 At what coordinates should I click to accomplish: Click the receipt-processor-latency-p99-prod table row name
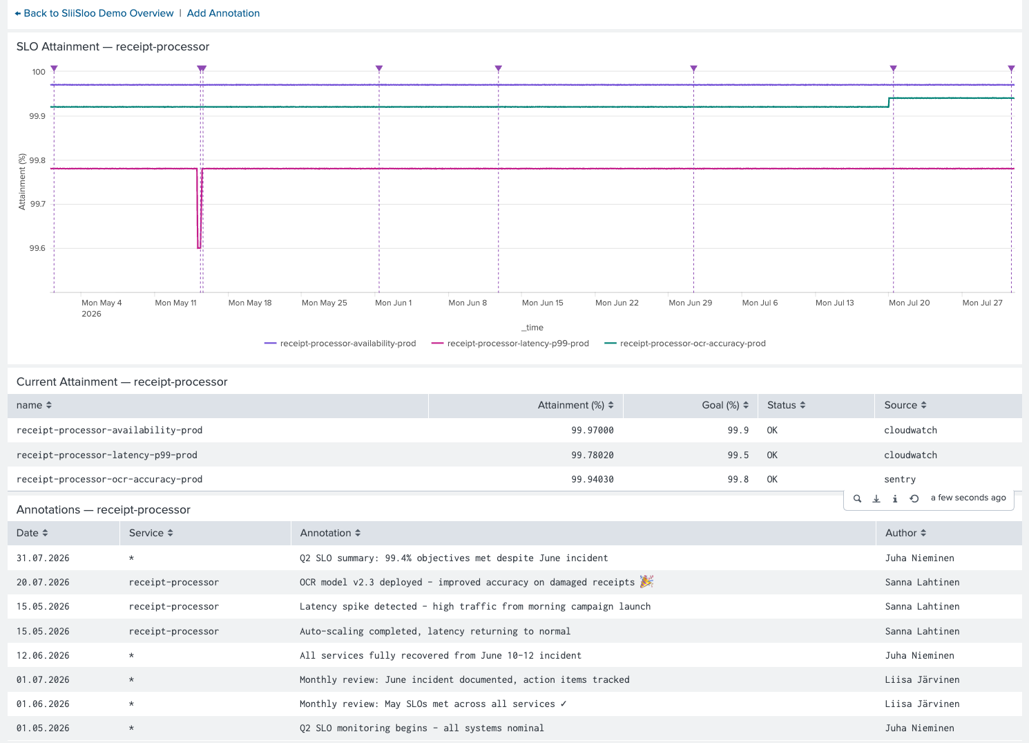[107, 455]
